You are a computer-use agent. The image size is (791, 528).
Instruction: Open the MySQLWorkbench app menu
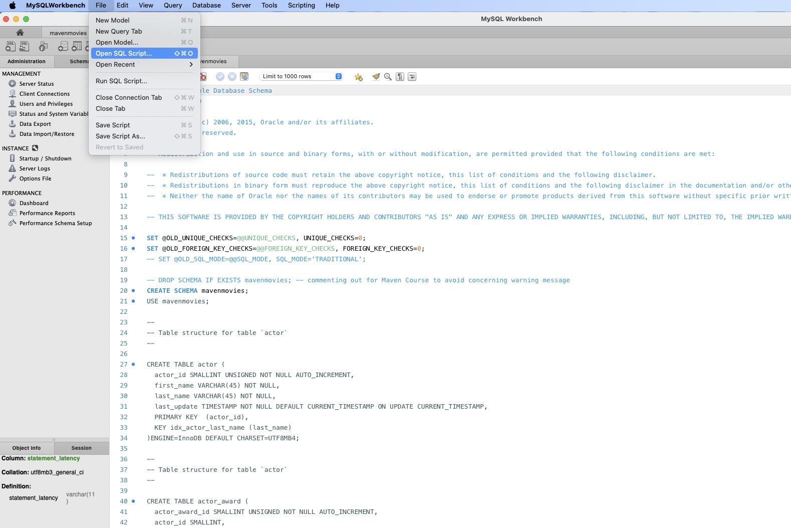click(x=56, y=5)
